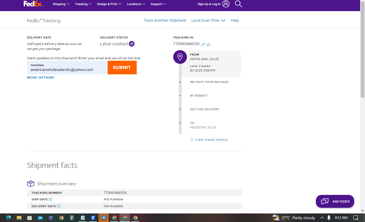Click Track Another Shipment link
This screenshot has height=222, width=365.
[165, 21]
